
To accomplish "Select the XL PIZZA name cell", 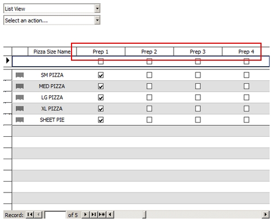I will (52, 109).
